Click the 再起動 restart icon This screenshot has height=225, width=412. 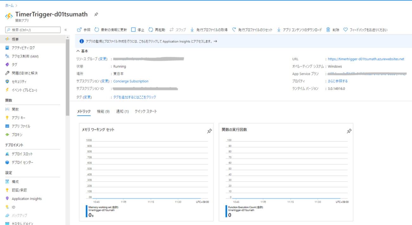[151, 30]
